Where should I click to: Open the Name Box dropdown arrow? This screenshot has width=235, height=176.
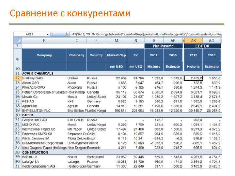(48, 34)
